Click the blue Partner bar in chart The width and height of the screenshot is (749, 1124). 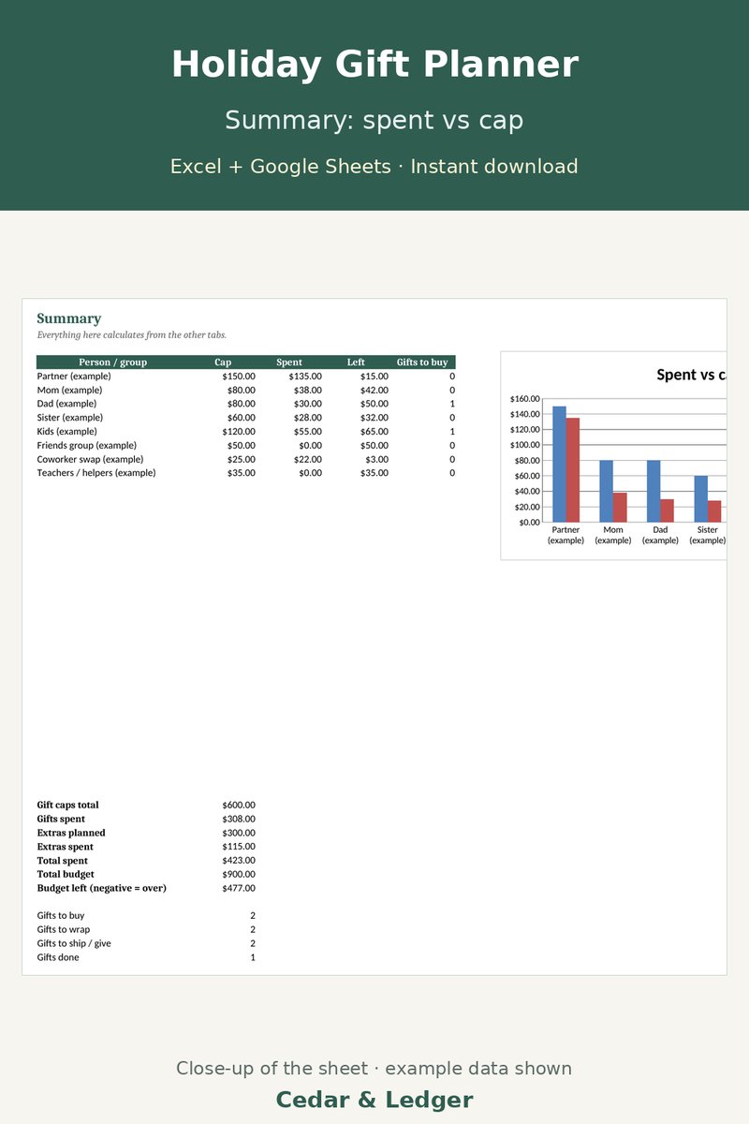coord(559,464)
